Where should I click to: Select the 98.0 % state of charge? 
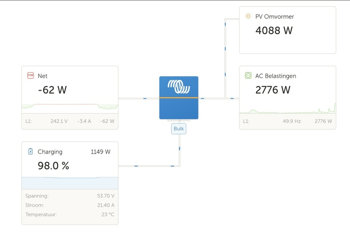53,166
